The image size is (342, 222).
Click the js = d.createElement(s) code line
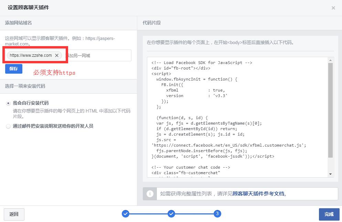click(201, 134)
